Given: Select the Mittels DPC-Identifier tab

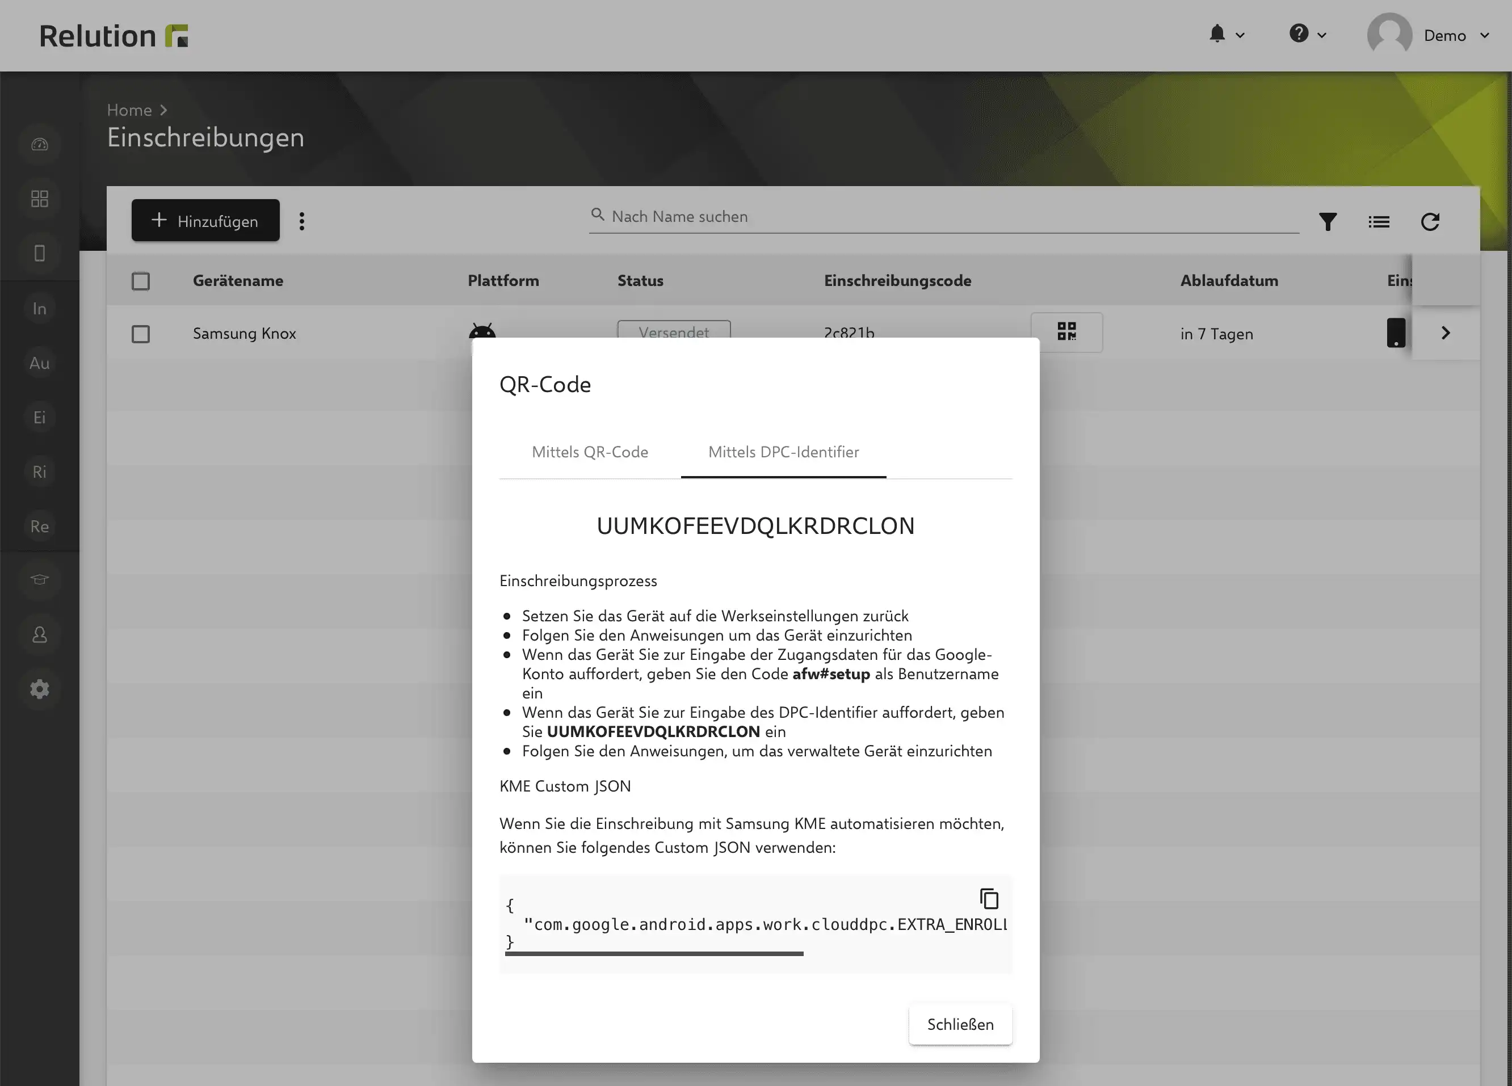Looking at the screenshot, I should point(783,452).
